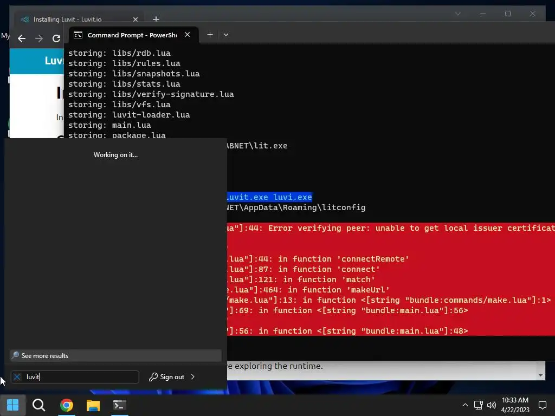The height and width of the screenshot is (416, 555).
Task: Close the Installing Luvit browser tab
Action: [135, 19]
